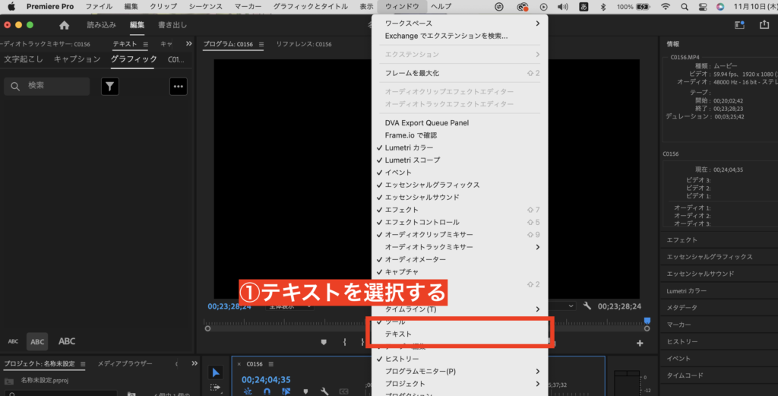Open the 読み込み import page
Image resolution: width=778 pixels, height=396 pixels.
(102, 24)
